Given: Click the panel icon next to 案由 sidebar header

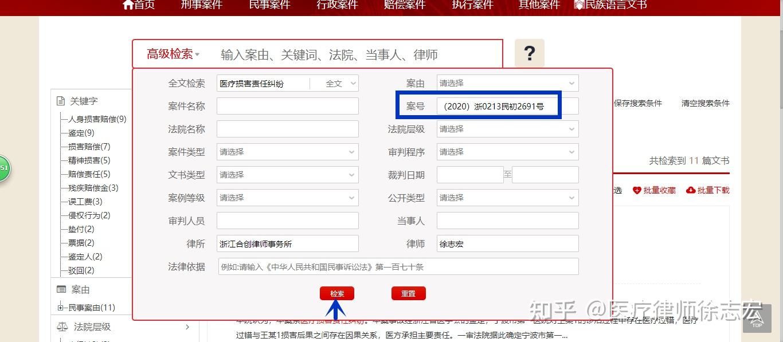Looking at the screenshot, I should coord(61,289).
